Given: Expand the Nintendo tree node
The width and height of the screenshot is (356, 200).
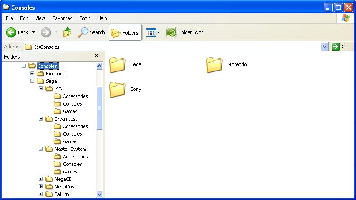Looking at the screenshot, I should coord(32,74).
